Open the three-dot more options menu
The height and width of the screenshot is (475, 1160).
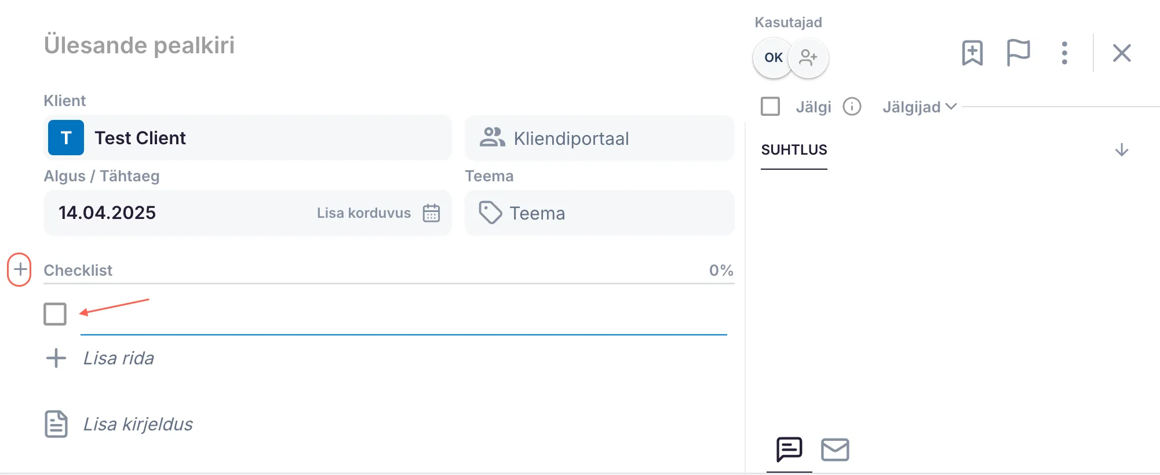click(x=1064, y=53)
